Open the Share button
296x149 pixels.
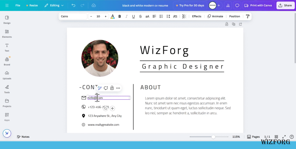click(x=285, y=5)
